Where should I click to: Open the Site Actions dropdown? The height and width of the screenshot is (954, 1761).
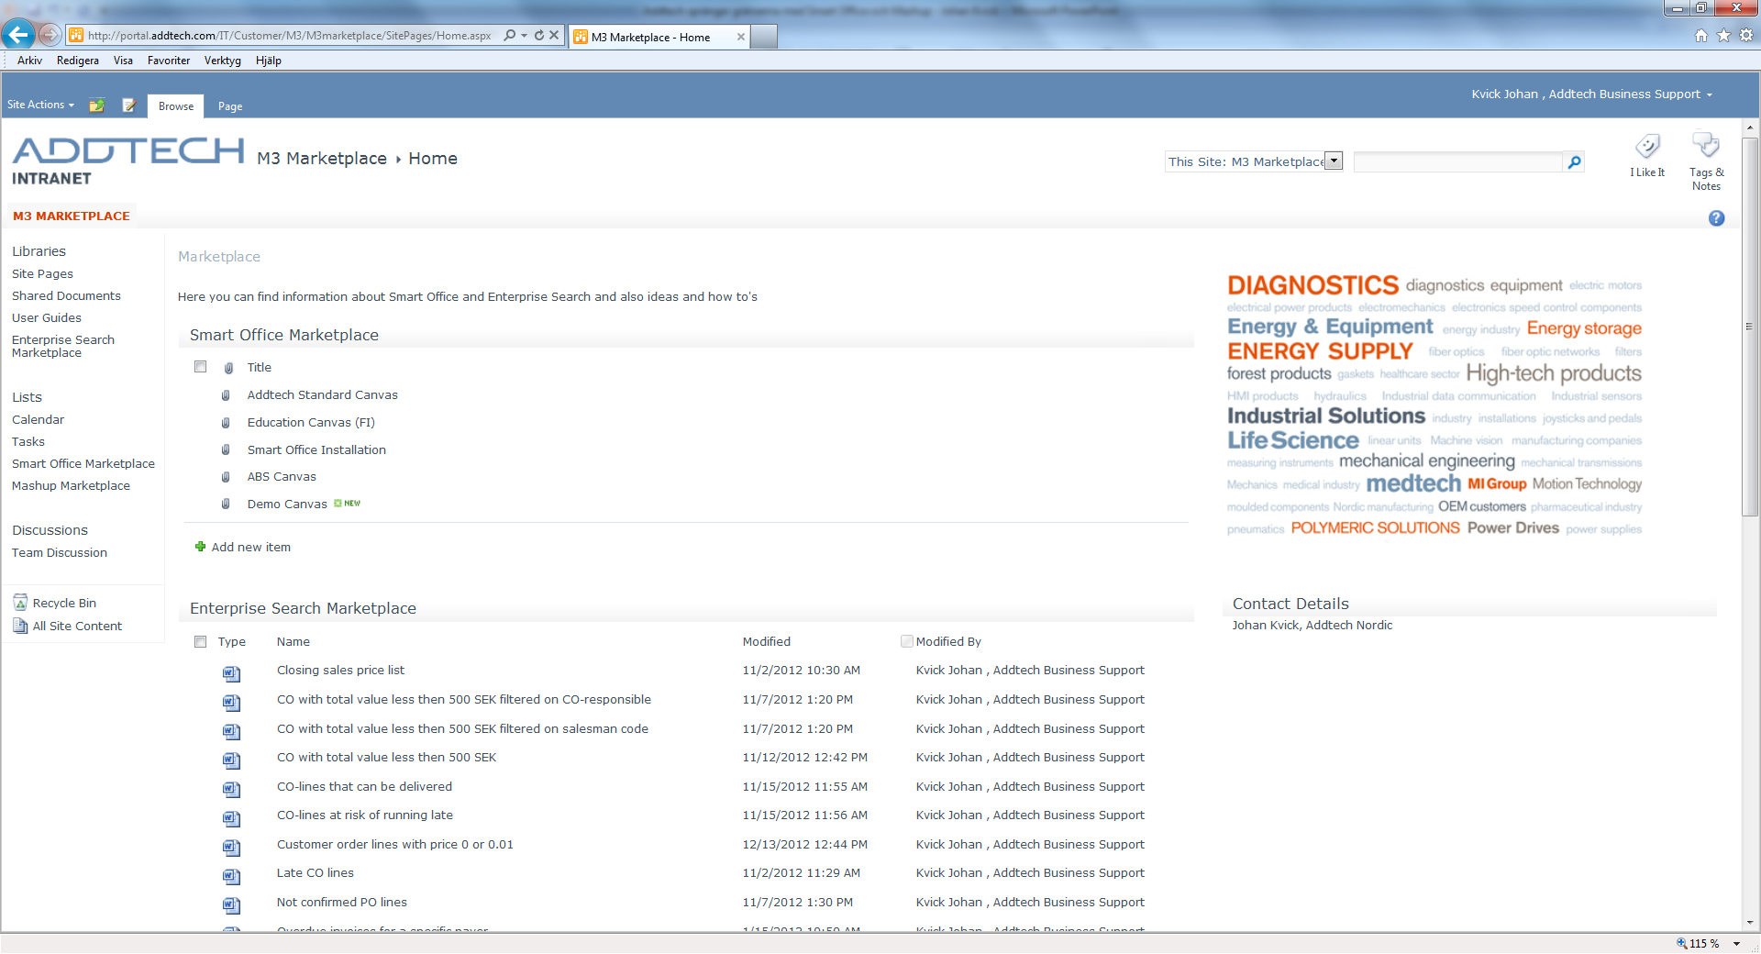[40, 105]
